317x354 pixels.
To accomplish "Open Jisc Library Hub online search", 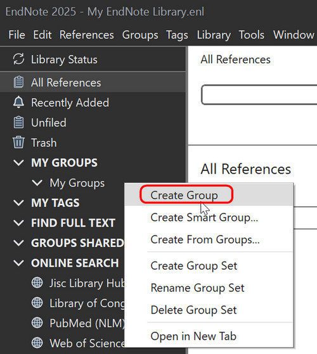I will 87,283.
